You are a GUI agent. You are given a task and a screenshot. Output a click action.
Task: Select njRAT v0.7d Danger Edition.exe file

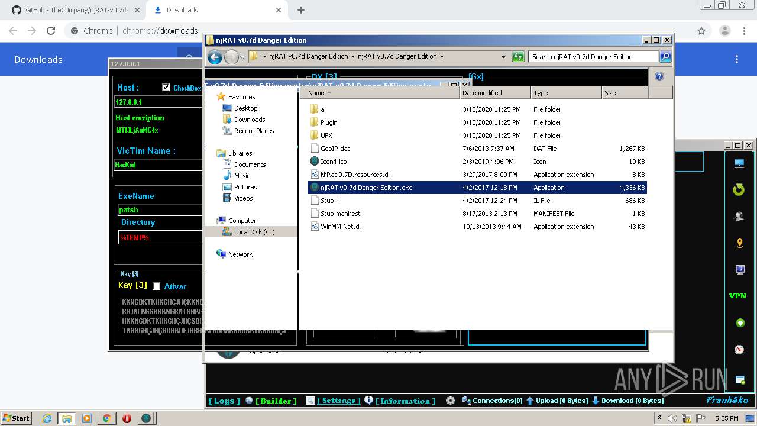click(477, 188)
